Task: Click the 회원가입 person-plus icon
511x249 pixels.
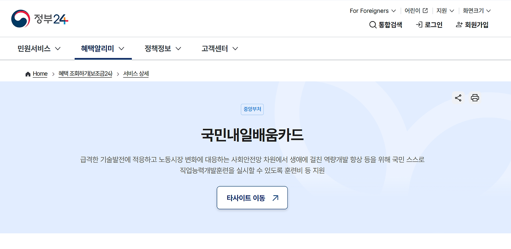Action: (x=459, y=25)
